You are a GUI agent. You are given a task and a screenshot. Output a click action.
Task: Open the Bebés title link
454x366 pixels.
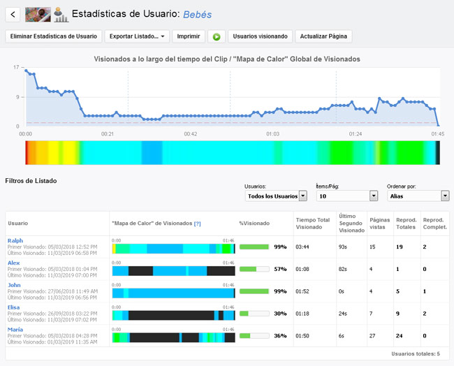198,15
